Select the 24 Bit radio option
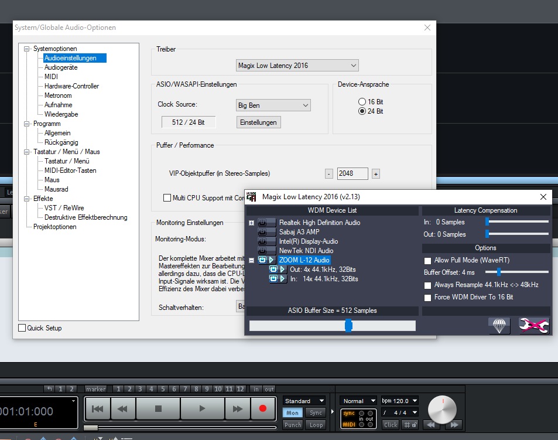Viewport: 558px width, 440px height. click(x=362, y=111)
